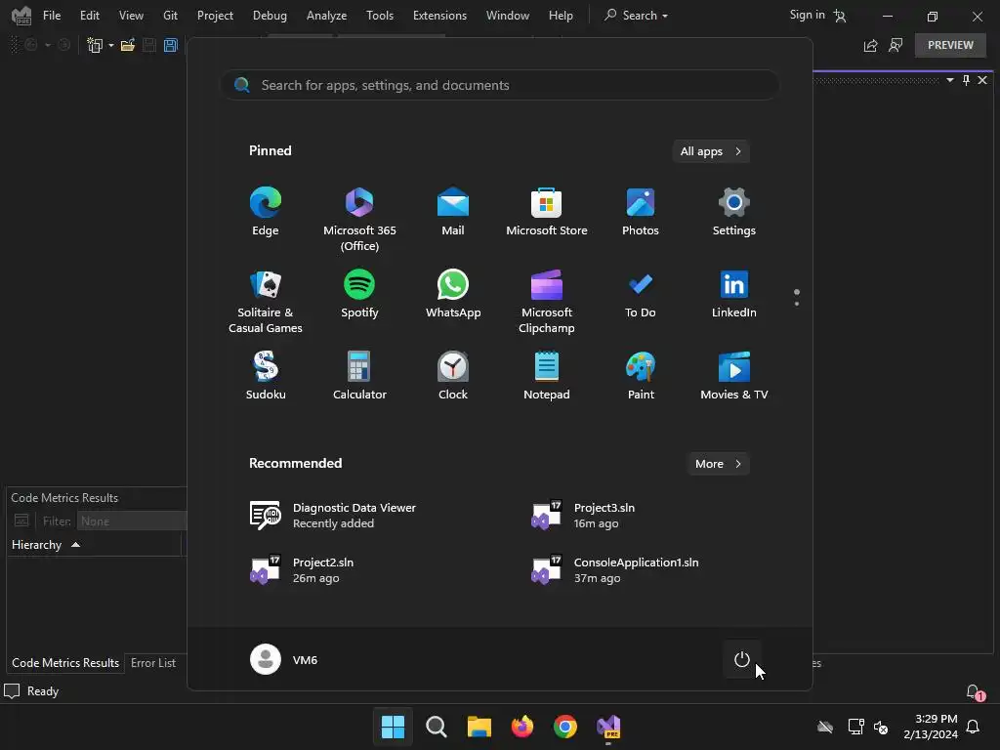Open the Edge browser app
1000x750 pixels.
click(x=266, y=212)
